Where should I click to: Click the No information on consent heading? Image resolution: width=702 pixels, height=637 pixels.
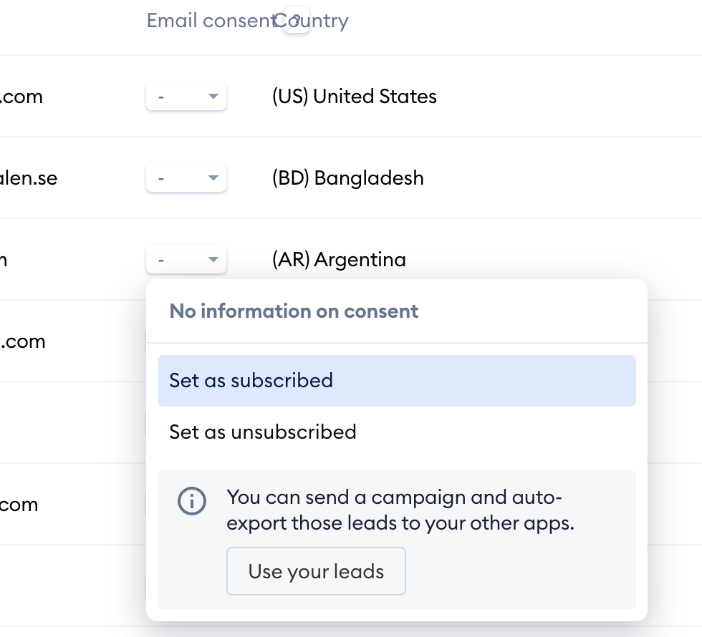294,311
